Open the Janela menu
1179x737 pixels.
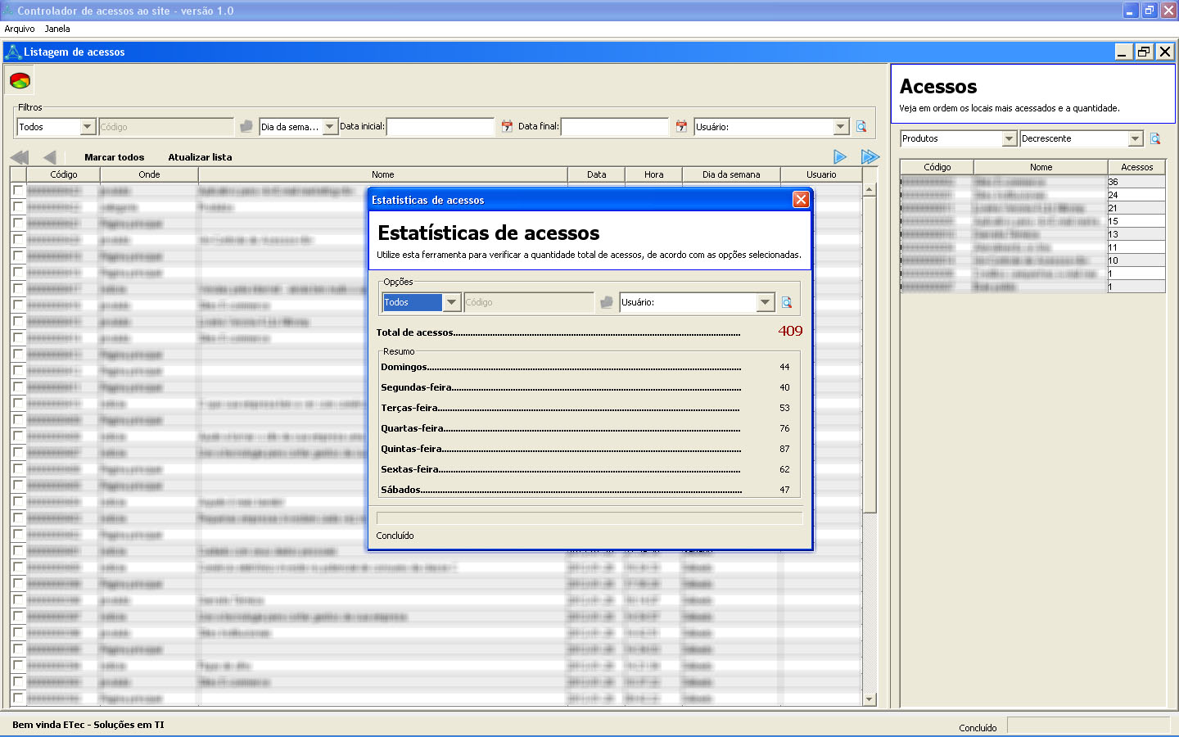[x=57, y=29]
